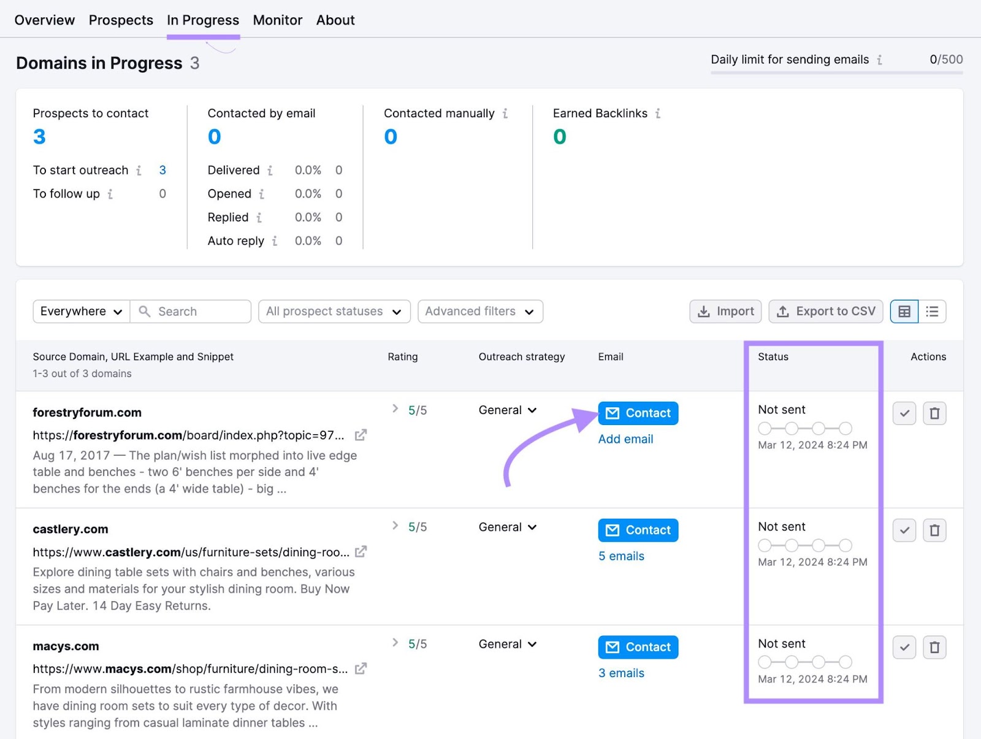Open the Prospects tab
This screenshot has height=739, width=981.
coord(121,20)
